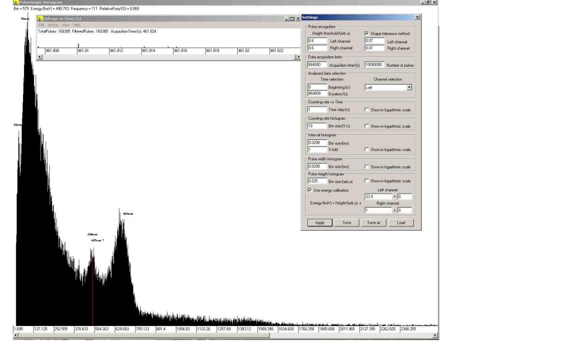
Task: Click the Apply button
Action: (320, 223)
